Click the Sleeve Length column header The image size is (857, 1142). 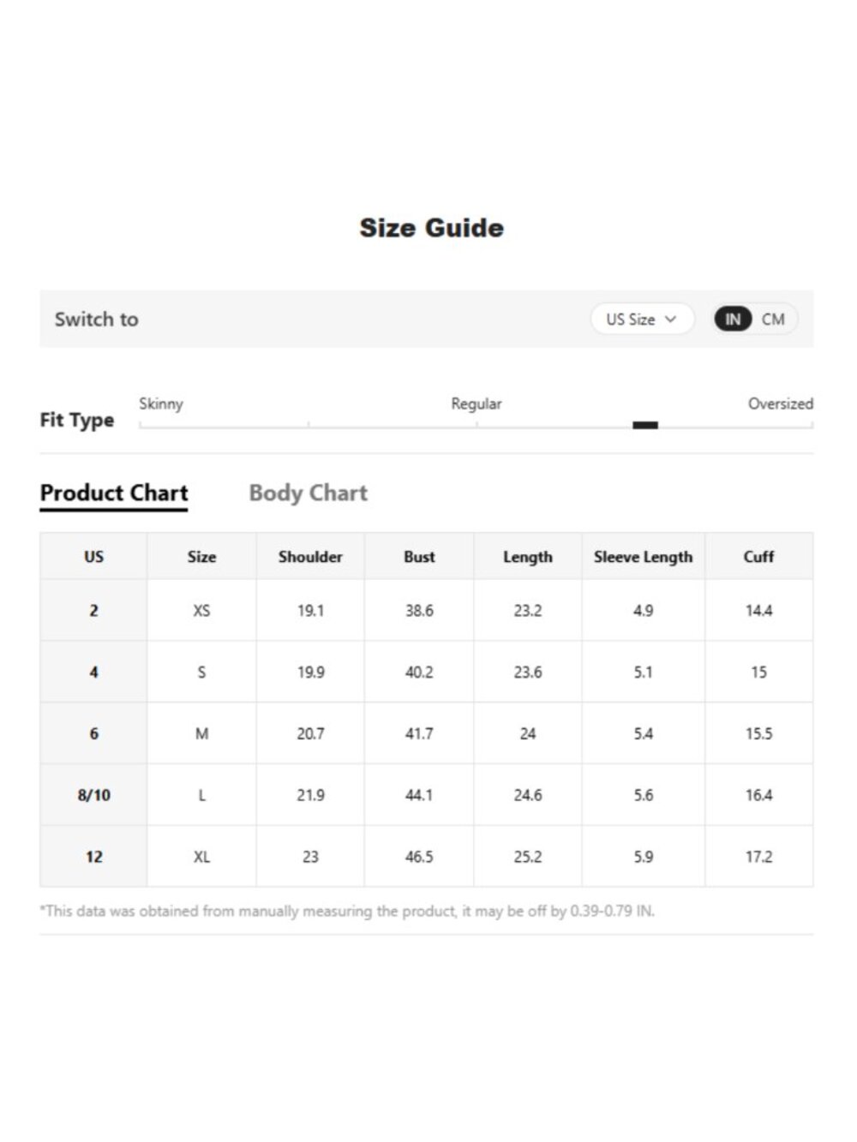coord(644,557)
